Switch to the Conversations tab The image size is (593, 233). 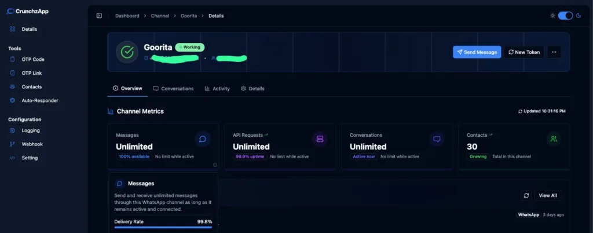173,89
